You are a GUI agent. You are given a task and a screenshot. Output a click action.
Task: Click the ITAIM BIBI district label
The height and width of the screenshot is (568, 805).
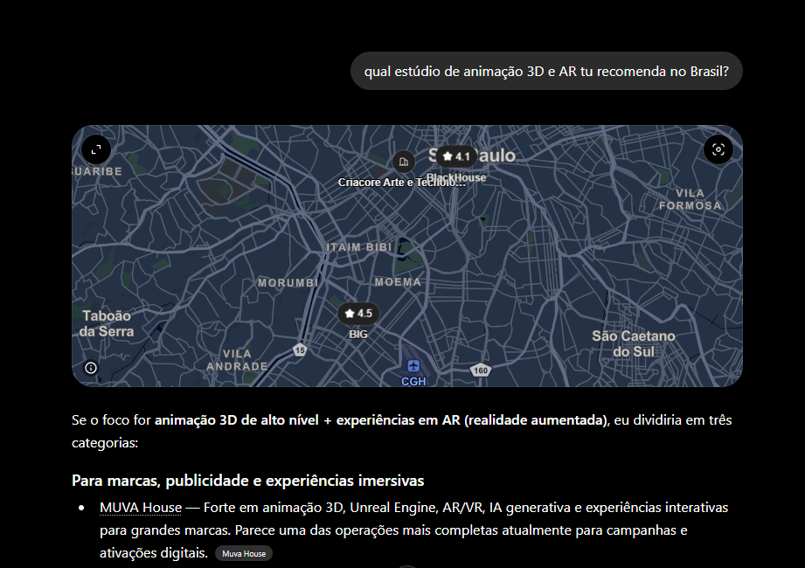point(359,247)
